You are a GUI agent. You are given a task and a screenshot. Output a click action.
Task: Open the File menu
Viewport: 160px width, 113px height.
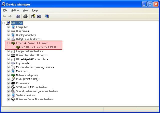pyautogui.click(x=5, y=10)
